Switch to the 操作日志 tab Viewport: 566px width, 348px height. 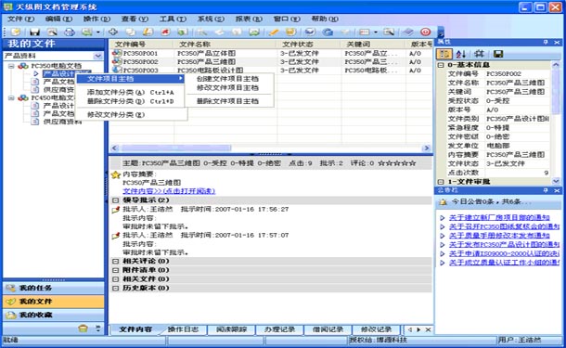(x=183, y=329)
